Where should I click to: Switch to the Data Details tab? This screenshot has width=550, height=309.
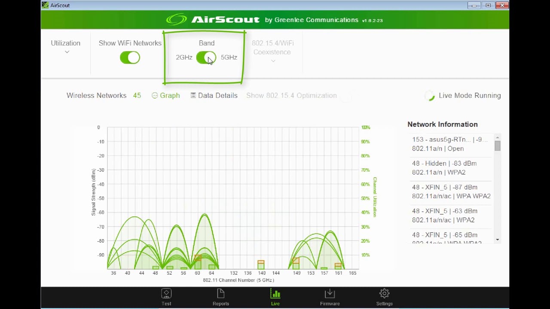(x=214, y=95)
